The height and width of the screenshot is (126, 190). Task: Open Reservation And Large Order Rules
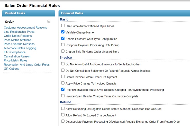point(27,65)
